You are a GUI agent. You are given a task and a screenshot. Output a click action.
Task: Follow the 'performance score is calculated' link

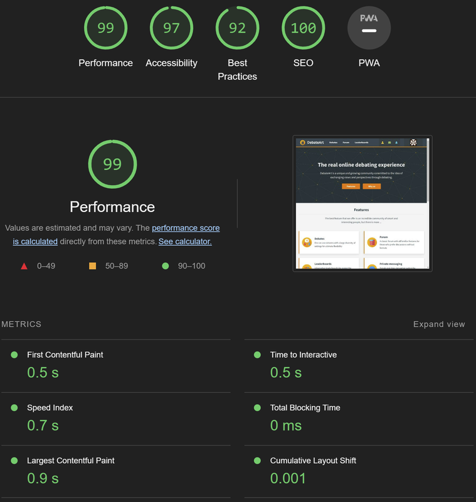click(186, 228)
